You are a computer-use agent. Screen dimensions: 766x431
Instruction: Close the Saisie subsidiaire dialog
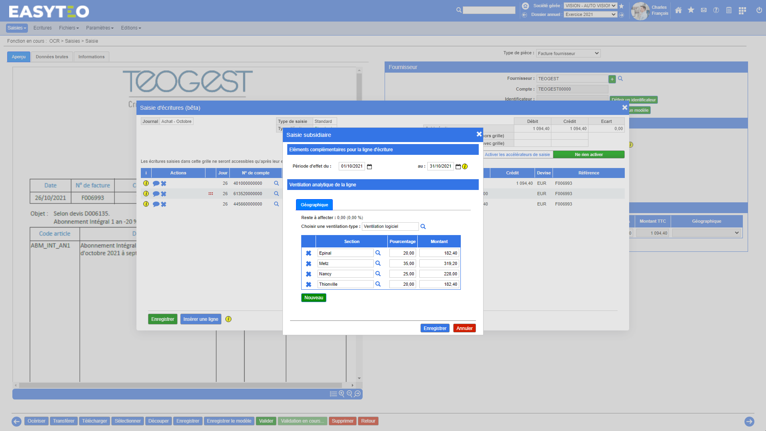tap(479, 134)
